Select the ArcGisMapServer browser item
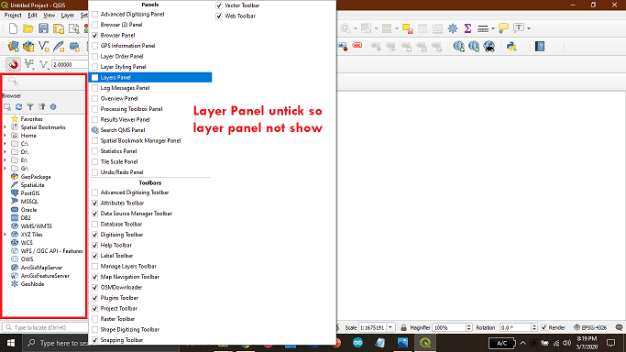The width and height of the screenshot is (626, 352). (x=41, y=268)
